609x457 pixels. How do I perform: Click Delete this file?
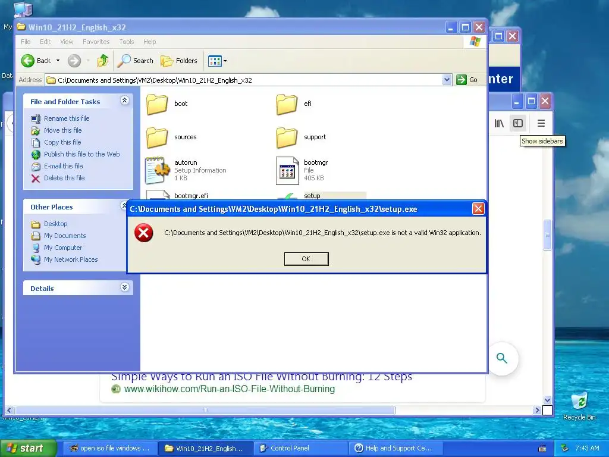64,178
